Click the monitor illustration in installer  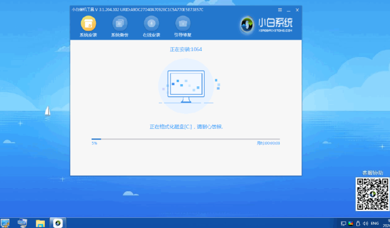pos(185,85)
